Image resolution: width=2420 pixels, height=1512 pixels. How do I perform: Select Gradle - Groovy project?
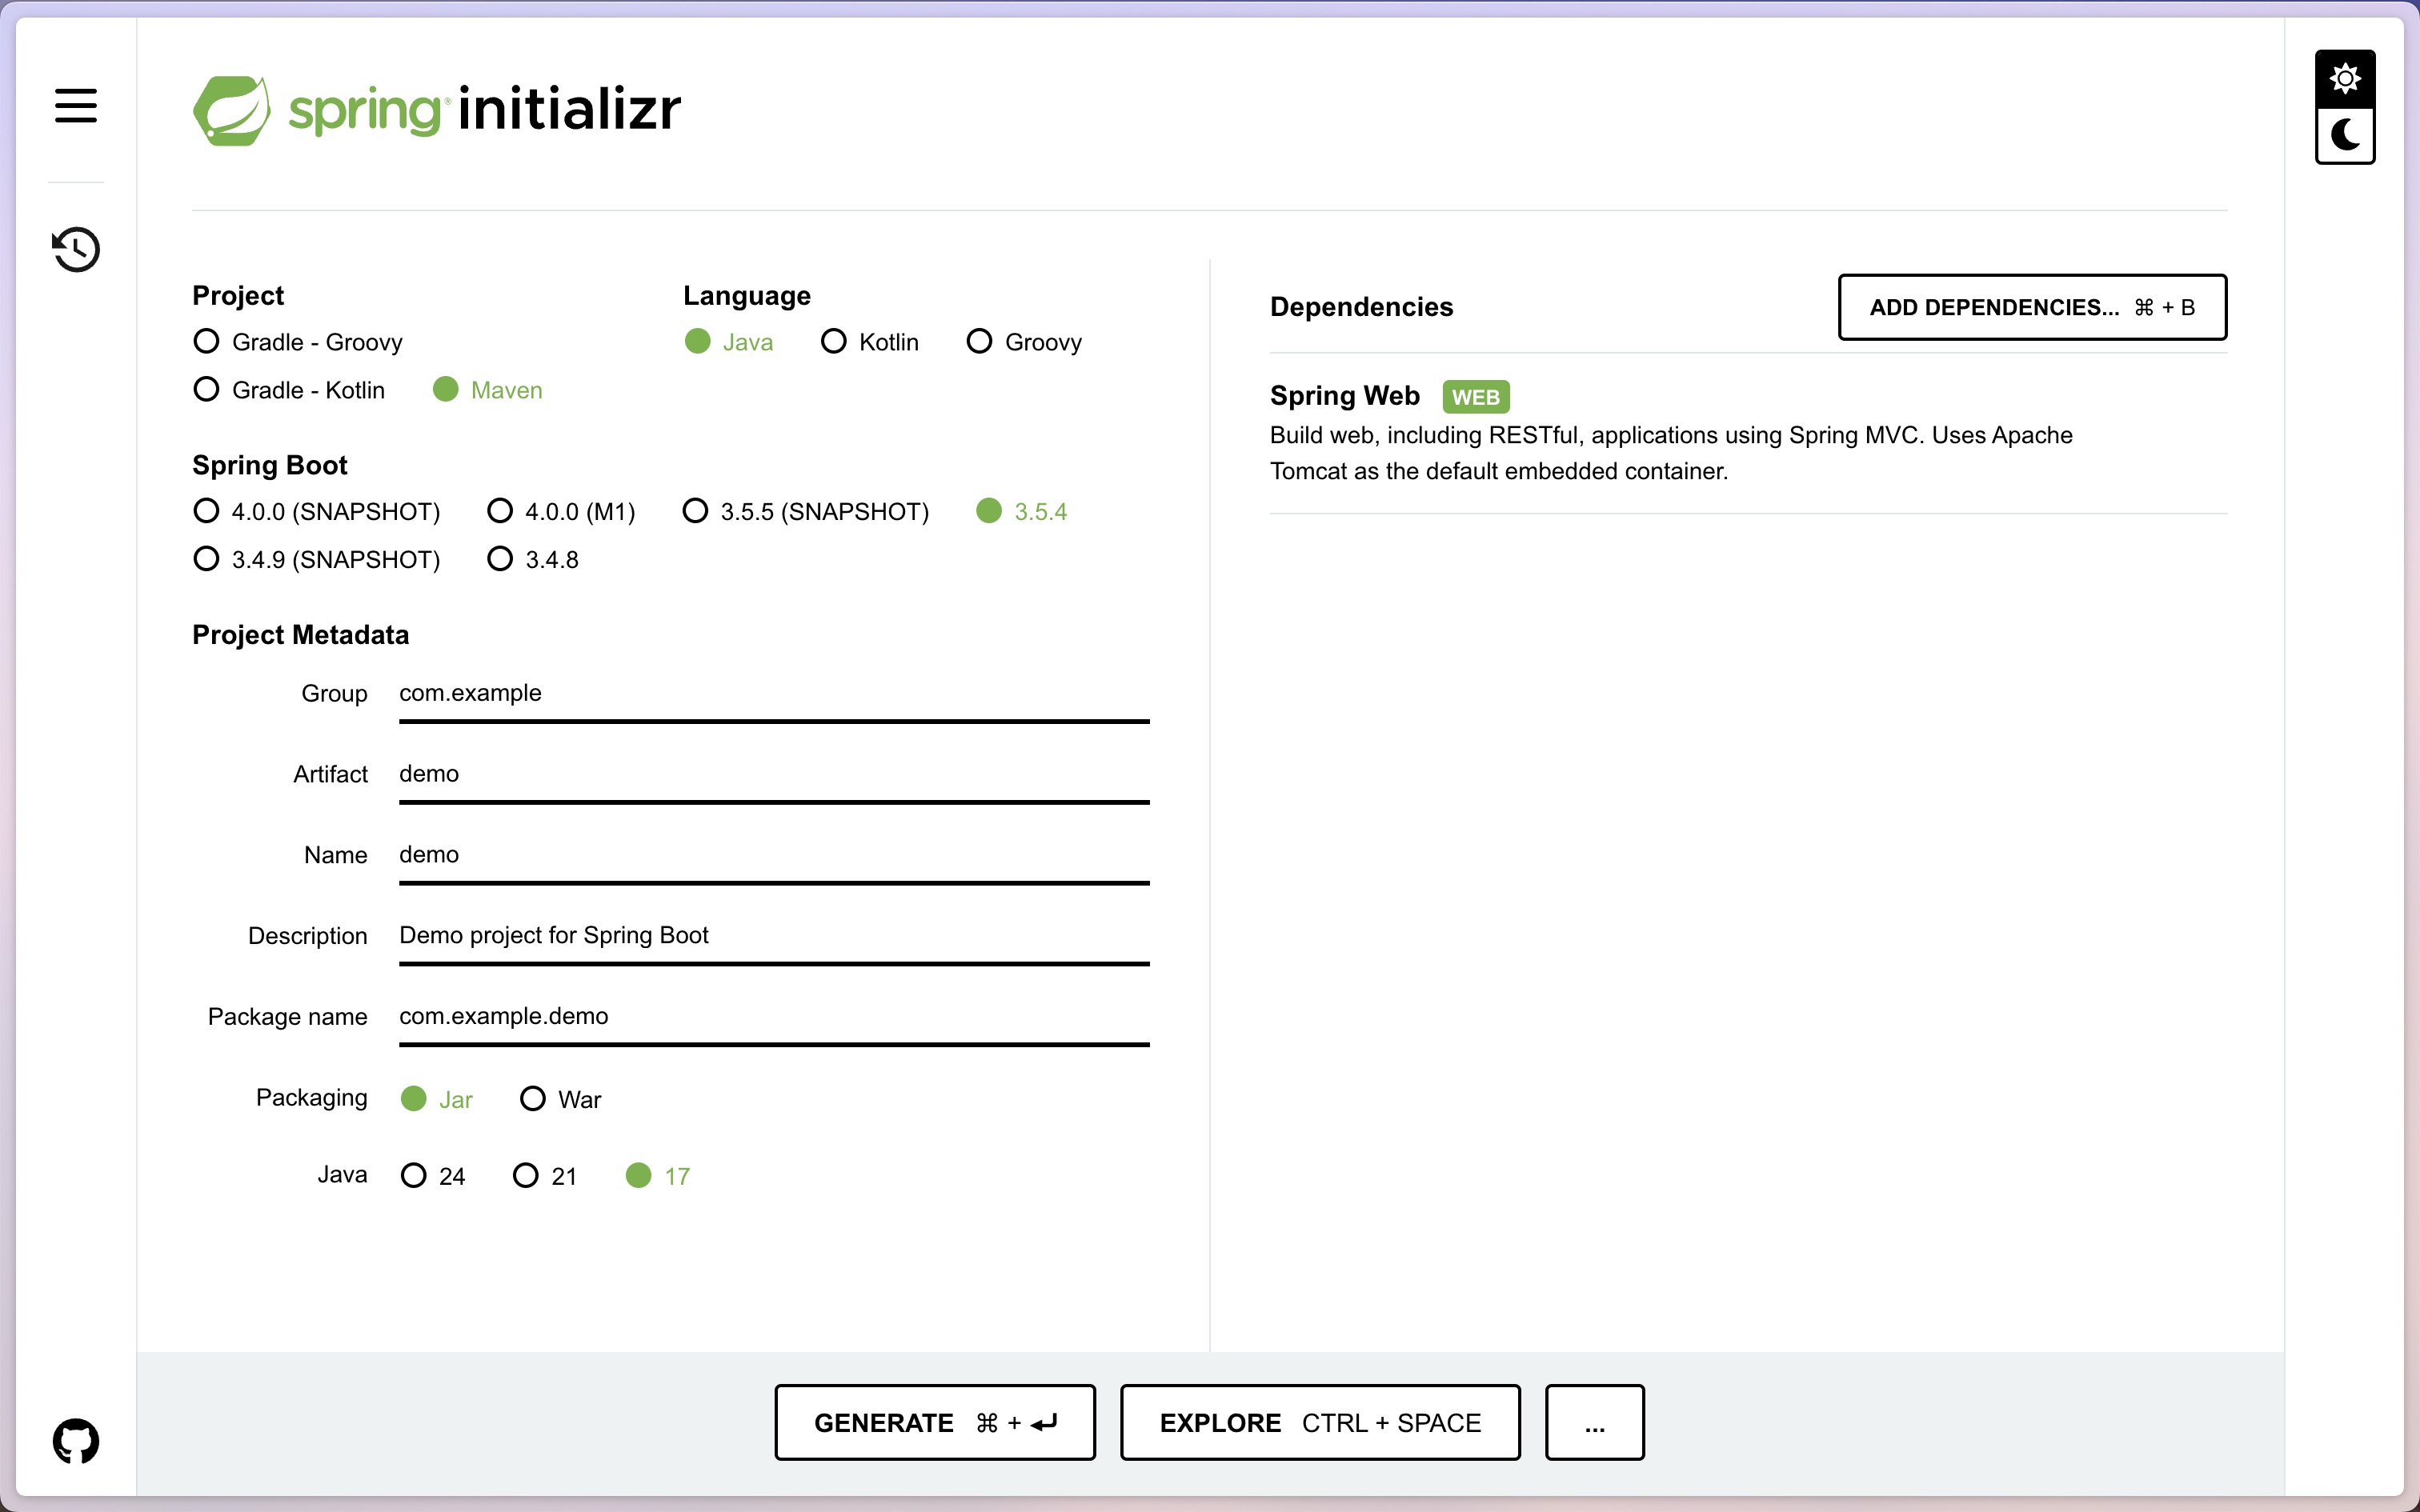coord(298,342)
